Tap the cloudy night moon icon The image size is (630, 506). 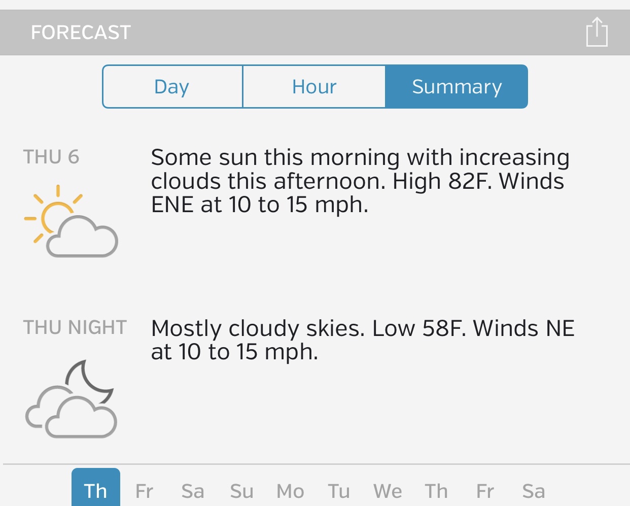(71, 399)
